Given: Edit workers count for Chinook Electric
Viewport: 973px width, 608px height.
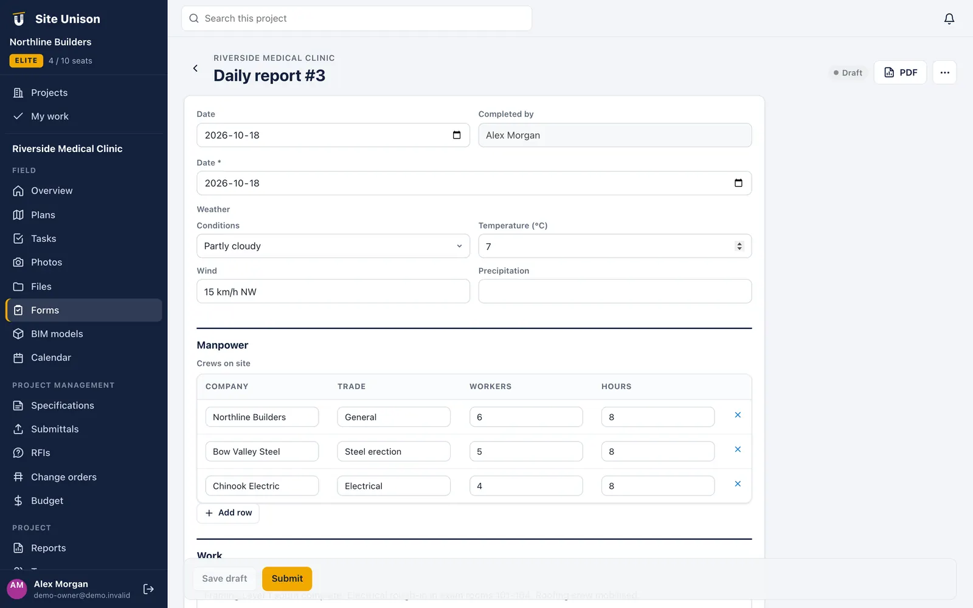Looking at the screenshot, I should tap(526, 486).
